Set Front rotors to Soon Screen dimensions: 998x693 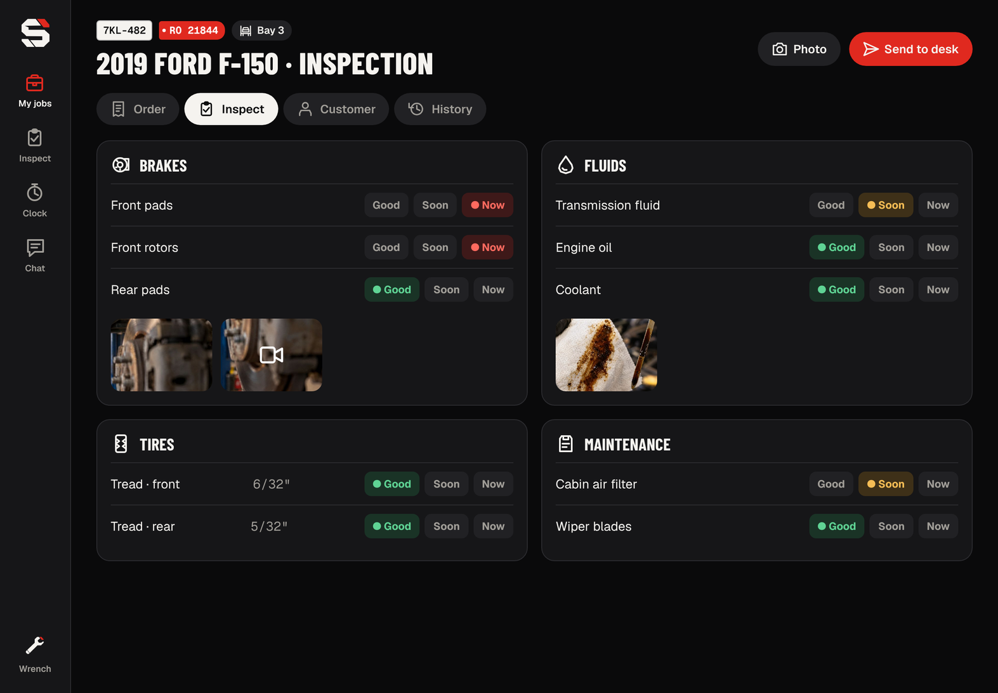tap(435, 247)
